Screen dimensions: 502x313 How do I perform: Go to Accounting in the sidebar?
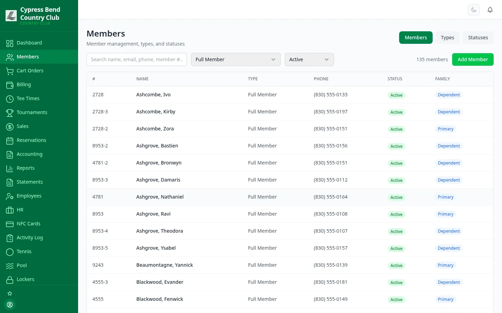pos(39,154)
